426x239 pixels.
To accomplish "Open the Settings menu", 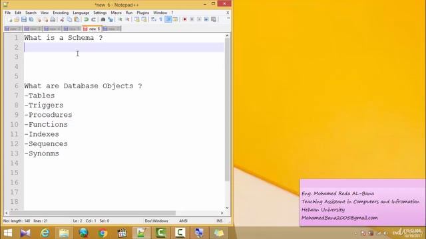I will [100, 13].
